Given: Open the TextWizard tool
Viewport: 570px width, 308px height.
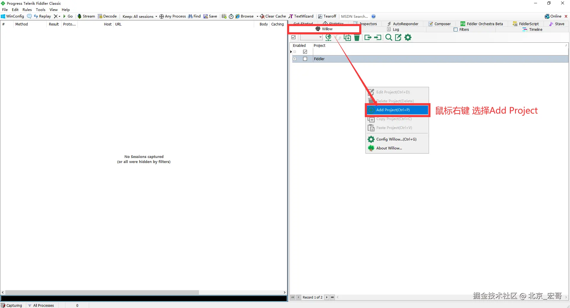Looking at the screenshot, I should [x=301, y=16].
